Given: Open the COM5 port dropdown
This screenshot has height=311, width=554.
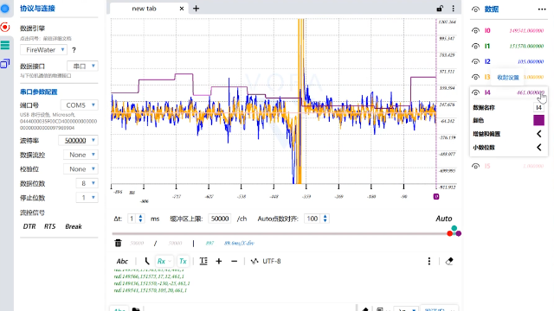Looking at the screenshot, I should click(x=79, y=105).
